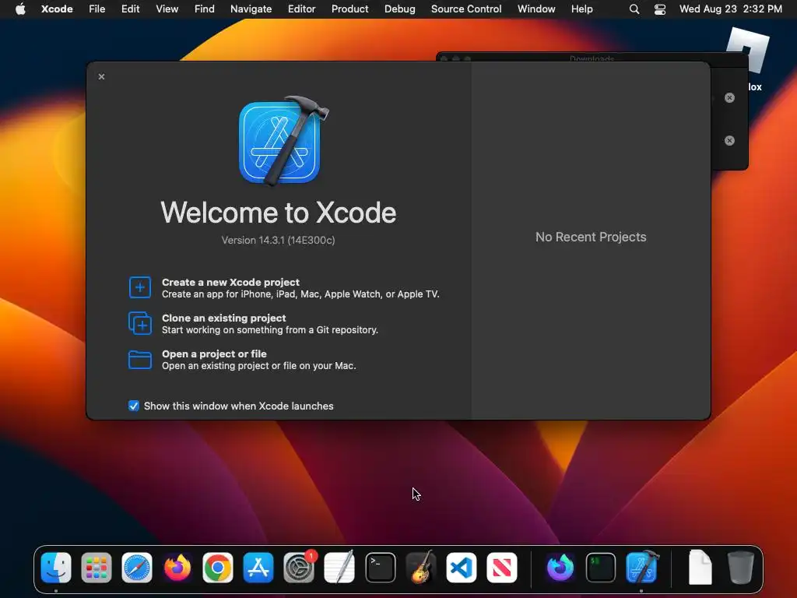
Task: Click the Xcode hammer logo in welcome window
Action: coord(283,142)
